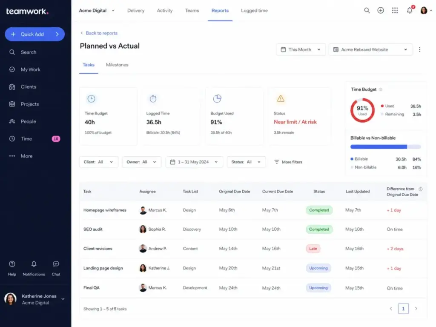Click the Time Budget info icon
Viewport: 436px width, 327px height.
pyautogui.click(x=380, y=89)
